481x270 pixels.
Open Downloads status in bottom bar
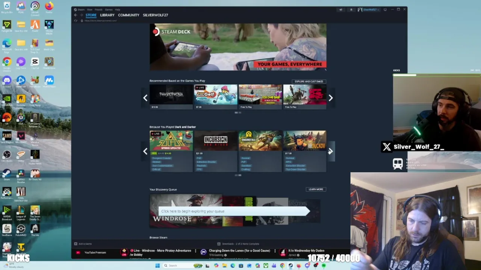pos(238,244)
